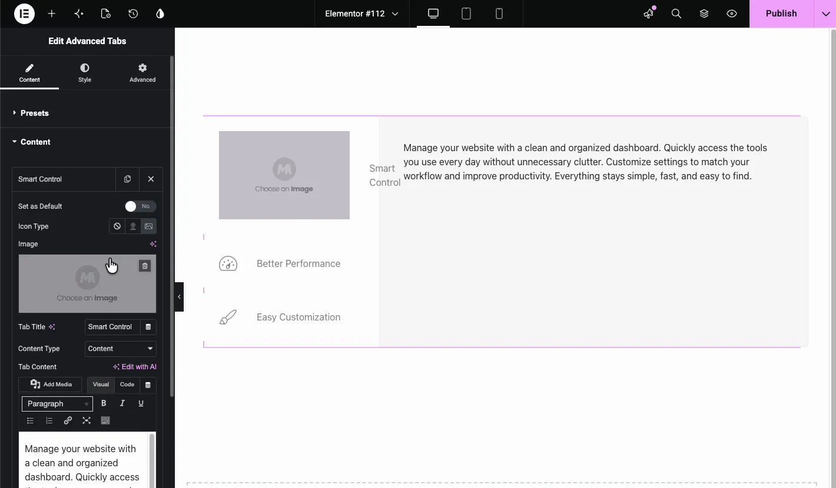Open the theme droplet icon

pos(160,14)
